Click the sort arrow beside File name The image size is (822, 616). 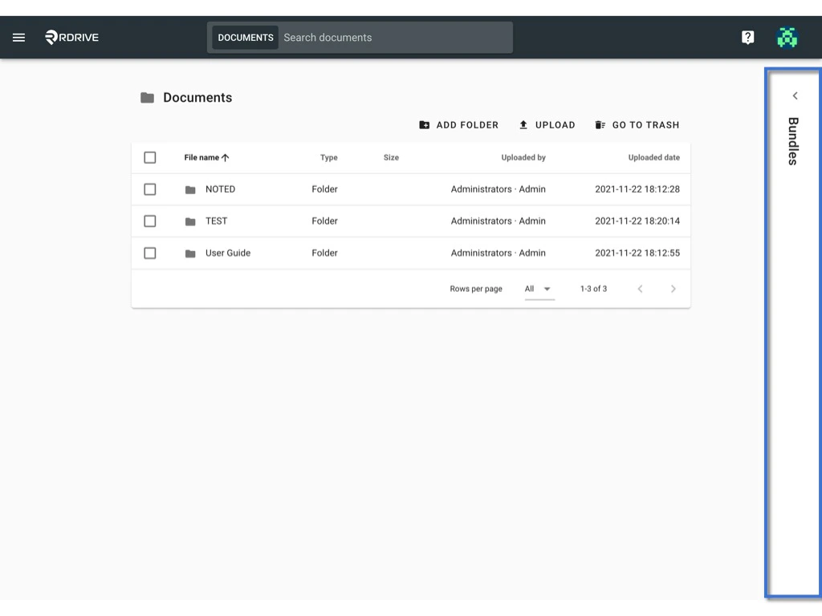coord(226,158)
